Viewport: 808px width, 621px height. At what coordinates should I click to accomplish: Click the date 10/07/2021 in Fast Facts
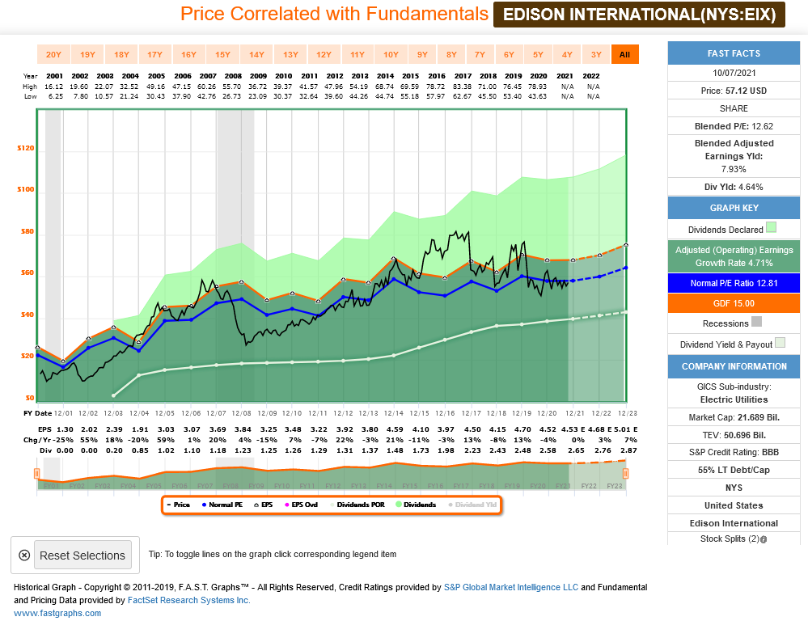click(x=734, y=74)
